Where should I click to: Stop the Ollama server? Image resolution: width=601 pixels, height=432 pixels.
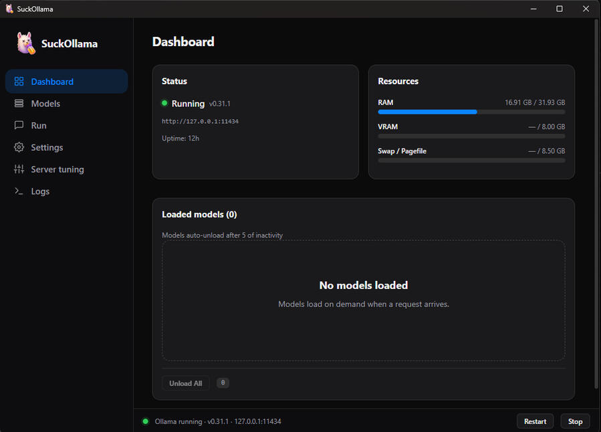click(575, 421)
